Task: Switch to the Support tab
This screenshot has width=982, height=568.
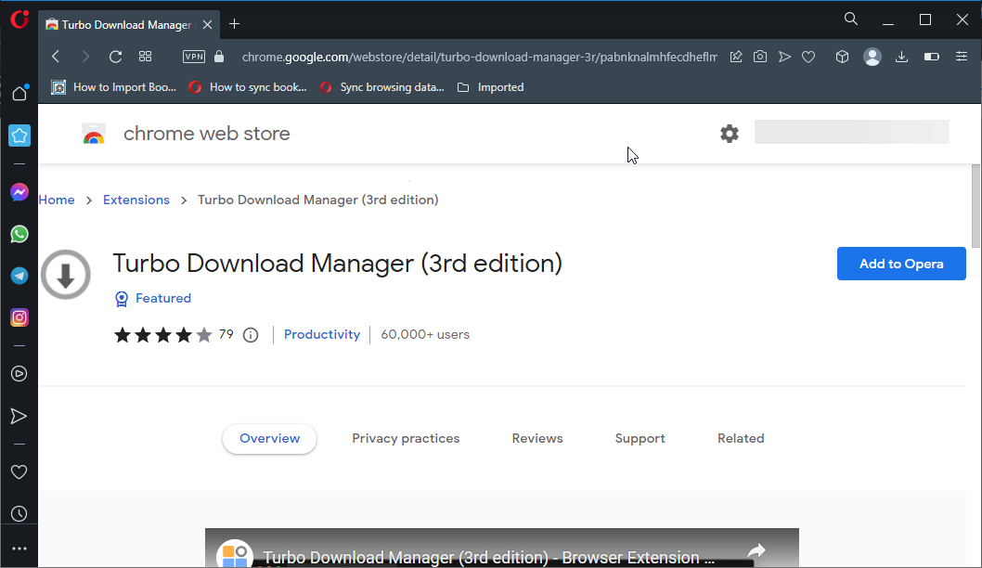Action: [640, 438]
